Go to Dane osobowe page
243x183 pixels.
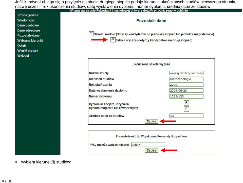[x=28, y=25]
